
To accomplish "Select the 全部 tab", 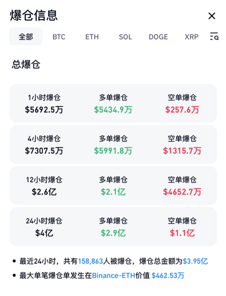I will pos(26,37).
